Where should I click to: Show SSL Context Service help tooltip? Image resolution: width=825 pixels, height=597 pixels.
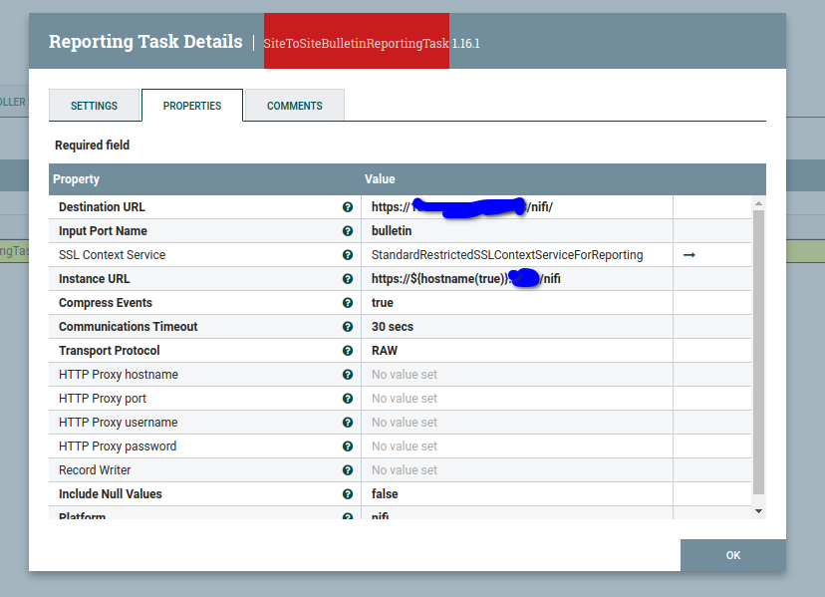[347, 254]
